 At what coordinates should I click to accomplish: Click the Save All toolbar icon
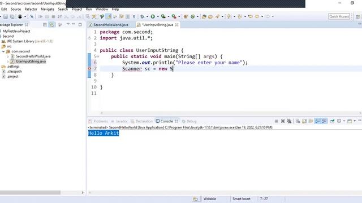point(12,16)
